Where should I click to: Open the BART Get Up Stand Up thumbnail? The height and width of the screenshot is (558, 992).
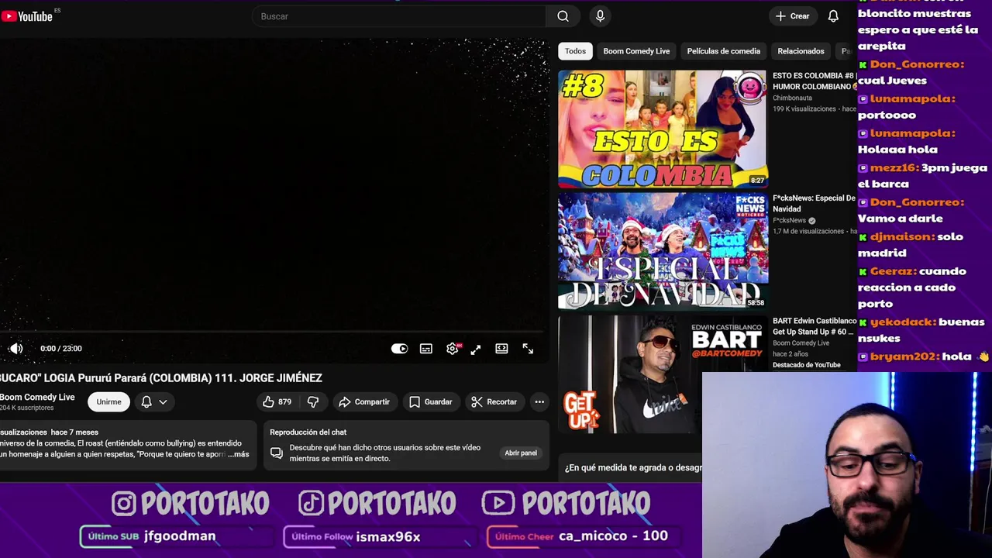point(663,374)
